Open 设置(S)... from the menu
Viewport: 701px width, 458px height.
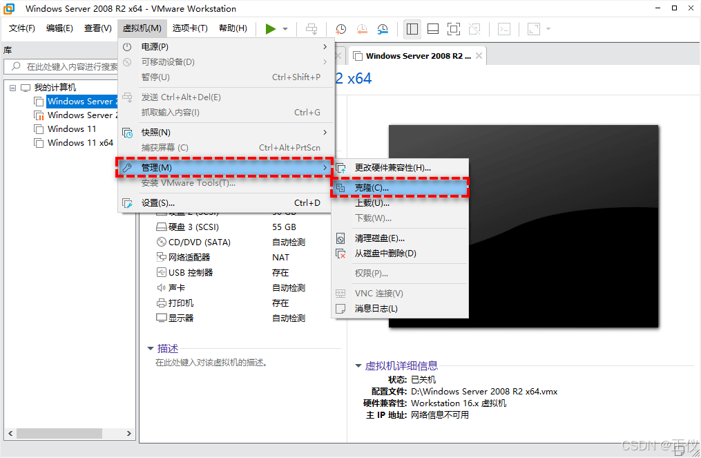(x=226, y=202)
